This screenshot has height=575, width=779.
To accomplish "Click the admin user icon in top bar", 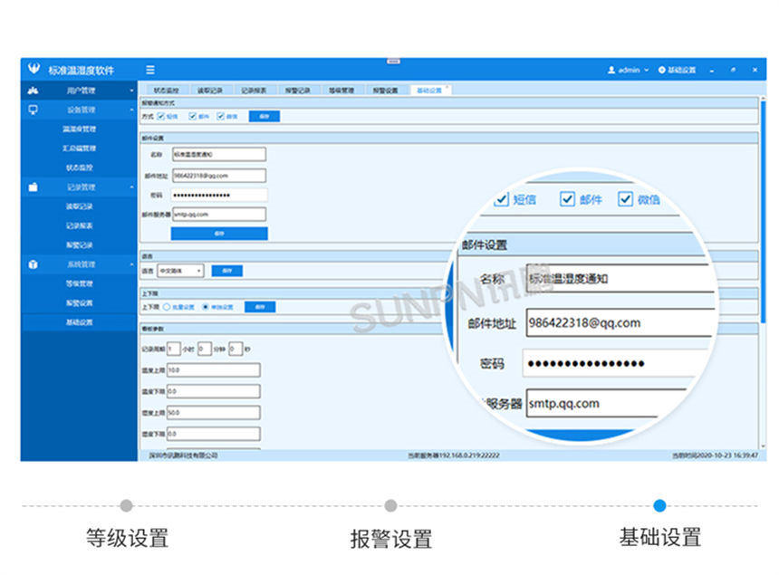I will point(610,69).
